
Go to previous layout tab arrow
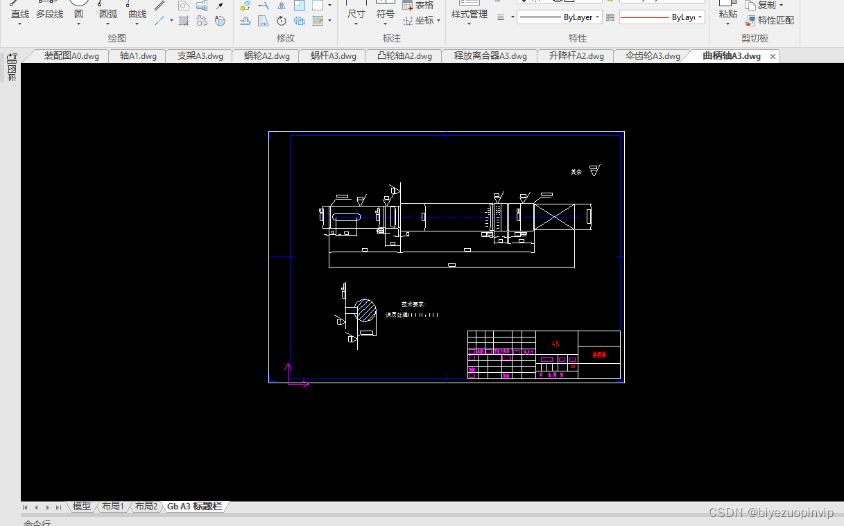point(36,507)
